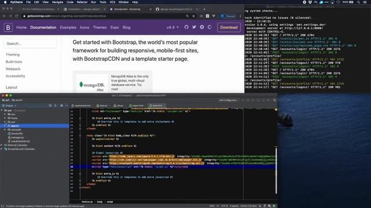Image resolution: width=371 pixels, height=208 pixels.
Task: Click the UTF-8 encoding status bar item
Action: coord(224,206)
